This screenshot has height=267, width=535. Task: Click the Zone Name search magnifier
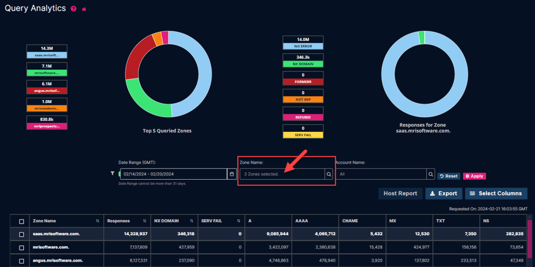click(x=328, y=174)
